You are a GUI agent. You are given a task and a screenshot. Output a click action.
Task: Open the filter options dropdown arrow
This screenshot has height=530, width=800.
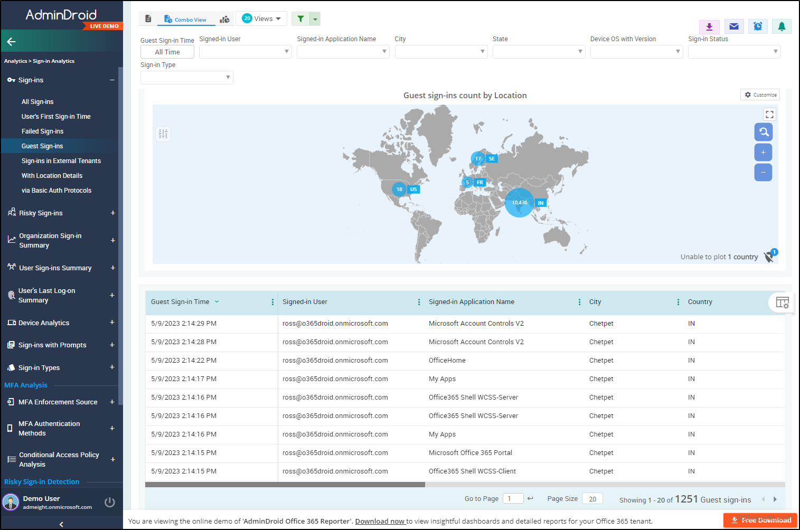click(x=315, y=19)
